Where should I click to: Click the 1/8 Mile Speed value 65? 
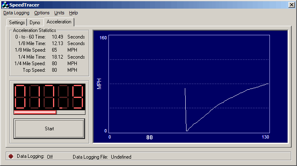54,50
